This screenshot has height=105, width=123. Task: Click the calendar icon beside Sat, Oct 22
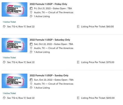(31, 44)
